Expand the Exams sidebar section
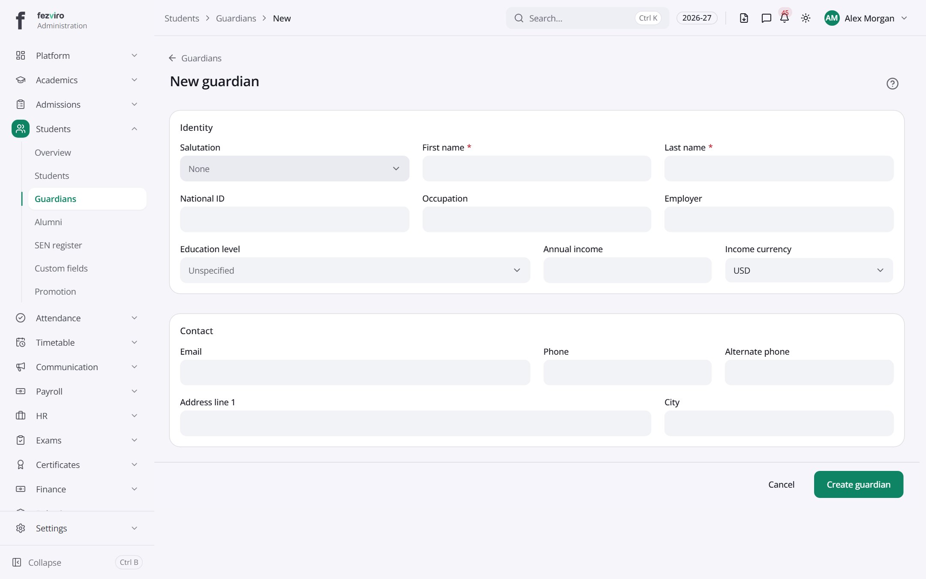 (134, 440)
